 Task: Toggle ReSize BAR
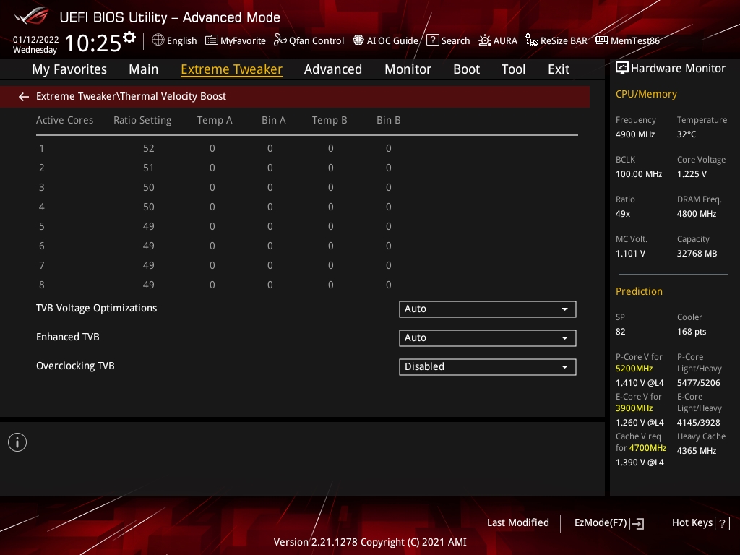(x=556, y=40)
